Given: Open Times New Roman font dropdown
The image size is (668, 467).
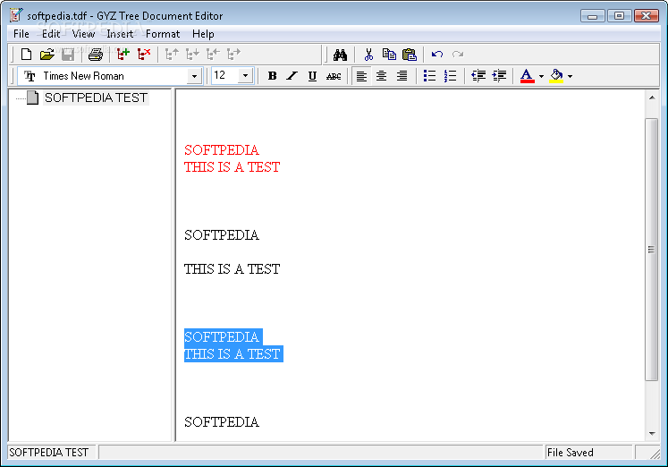Looking at the screenshot, I should [x=194, y=76].
